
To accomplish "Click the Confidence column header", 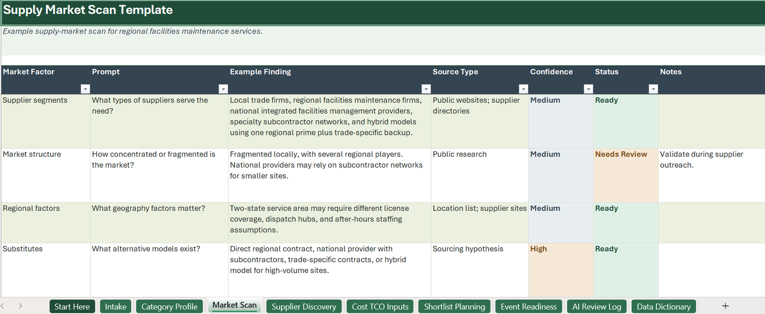I will click(561, 79).
